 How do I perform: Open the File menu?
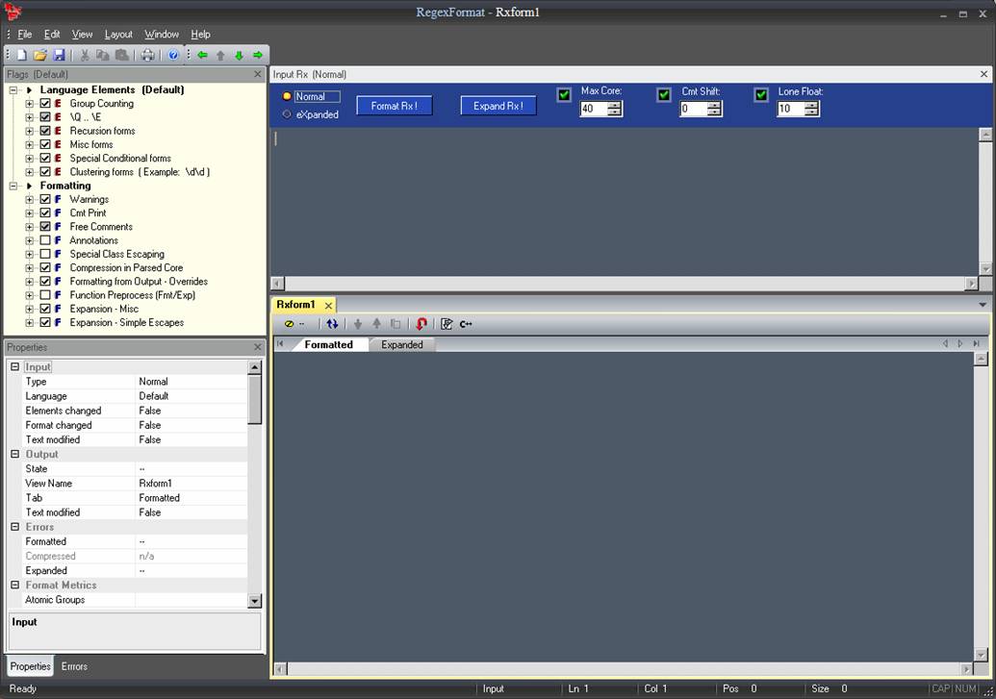tap(25, 35)
